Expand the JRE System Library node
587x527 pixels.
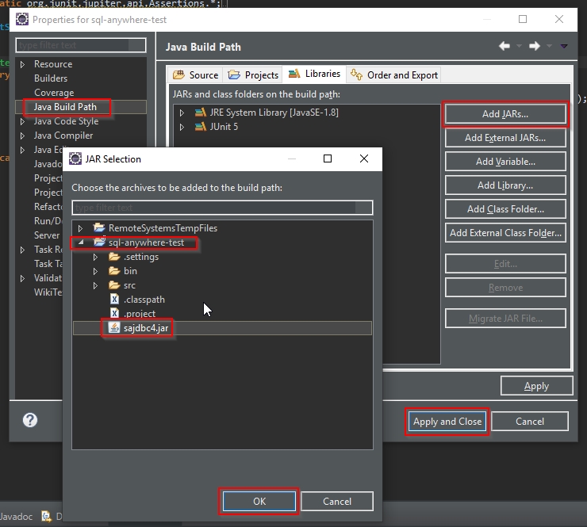[x=182, y=113]
